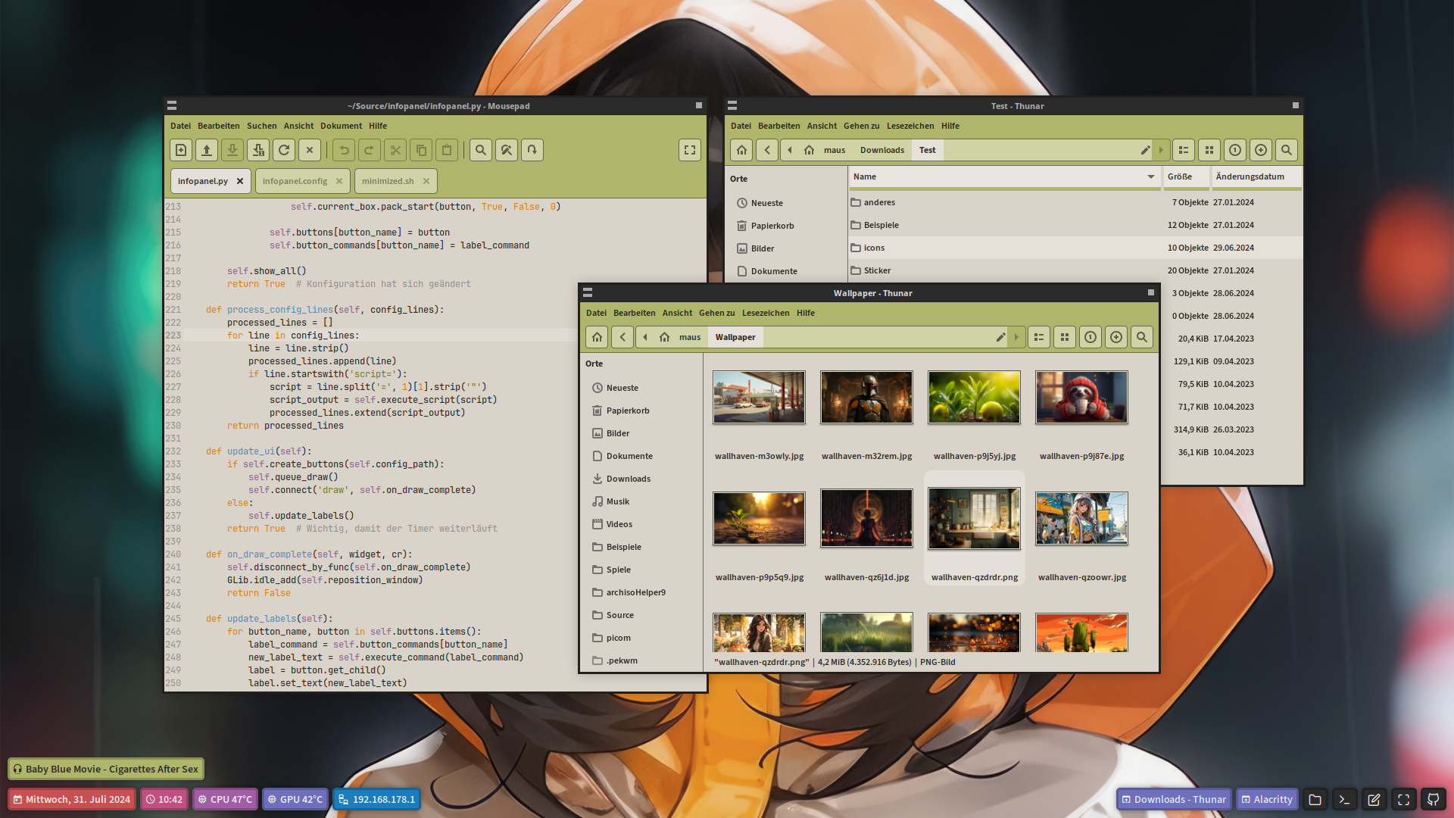Screen dimensions: 1454x818
Task: Click the find and replace icon in Mousepad
Action: click(507, 150)
